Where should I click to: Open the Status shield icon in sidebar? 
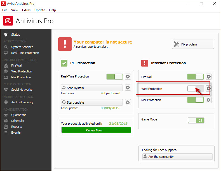[x=6, y=35]
